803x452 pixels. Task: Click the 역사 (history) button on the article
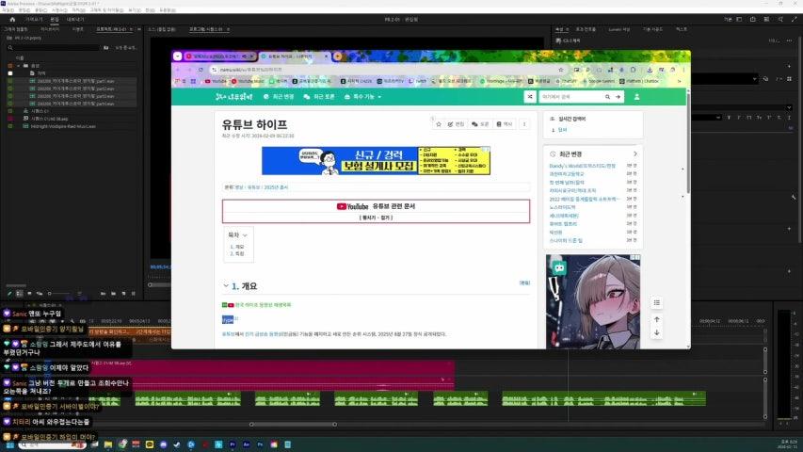[505, 124]
